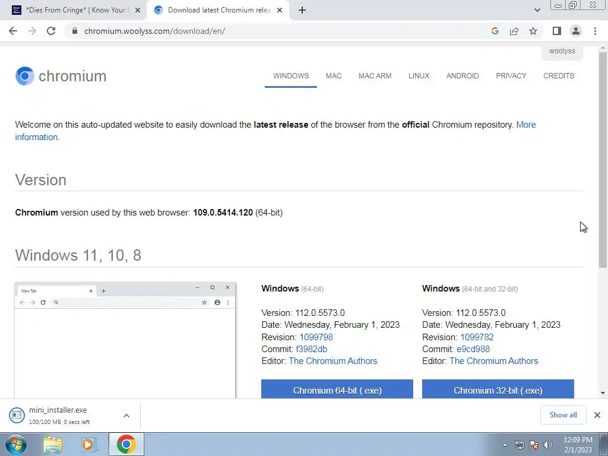
Task: Expand mini_installer.exe download options chevron
Action: click(126, 416)
